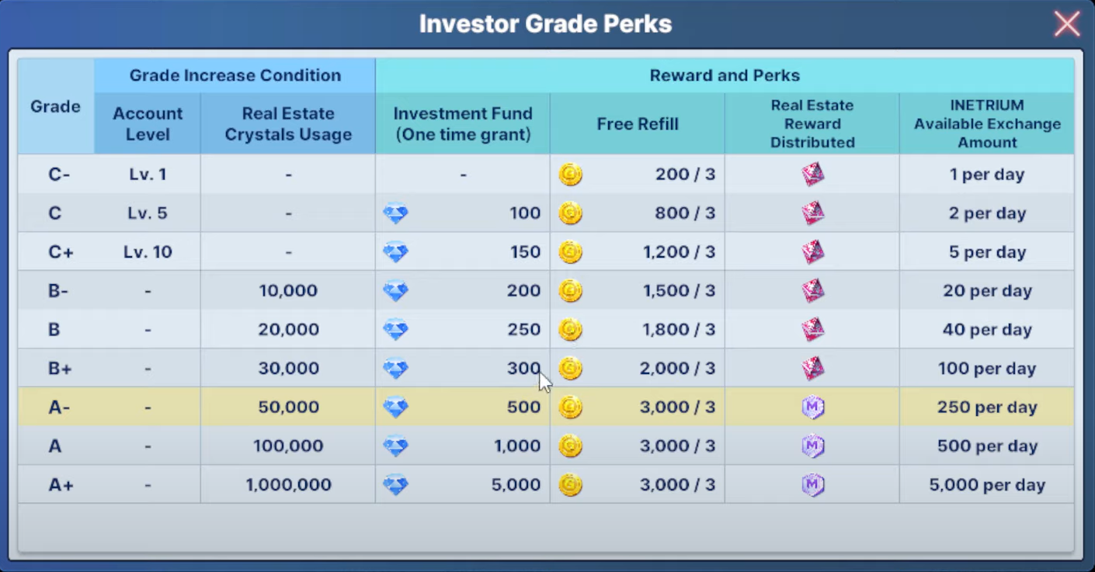Click the gold coin icon in C- row
The height and width of the screenshot is (572, 1095).
tap(570, 175)
